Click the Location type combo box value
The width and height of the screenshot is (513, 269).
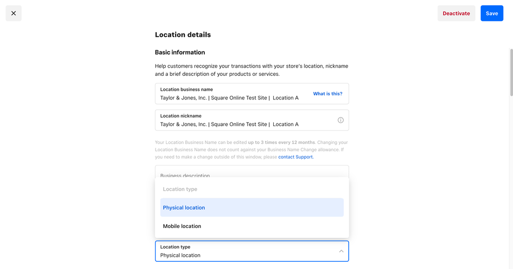180,255
